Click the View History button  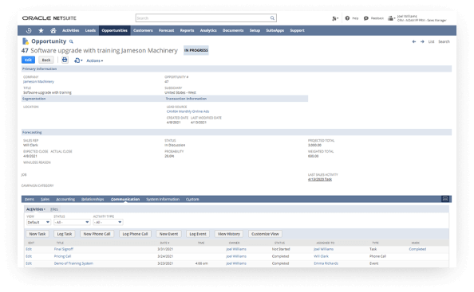point(229,234)
